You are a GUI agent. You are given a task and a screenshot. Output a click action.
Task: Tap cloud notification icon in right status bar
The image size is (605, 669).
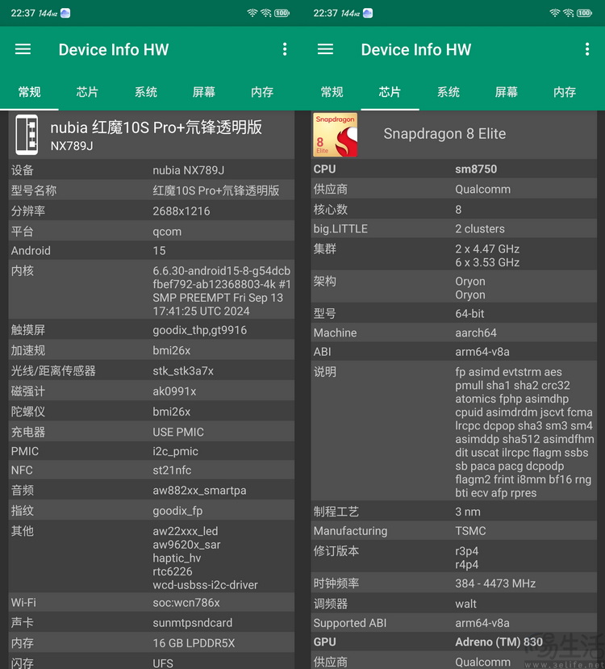[x=368, y=13]
